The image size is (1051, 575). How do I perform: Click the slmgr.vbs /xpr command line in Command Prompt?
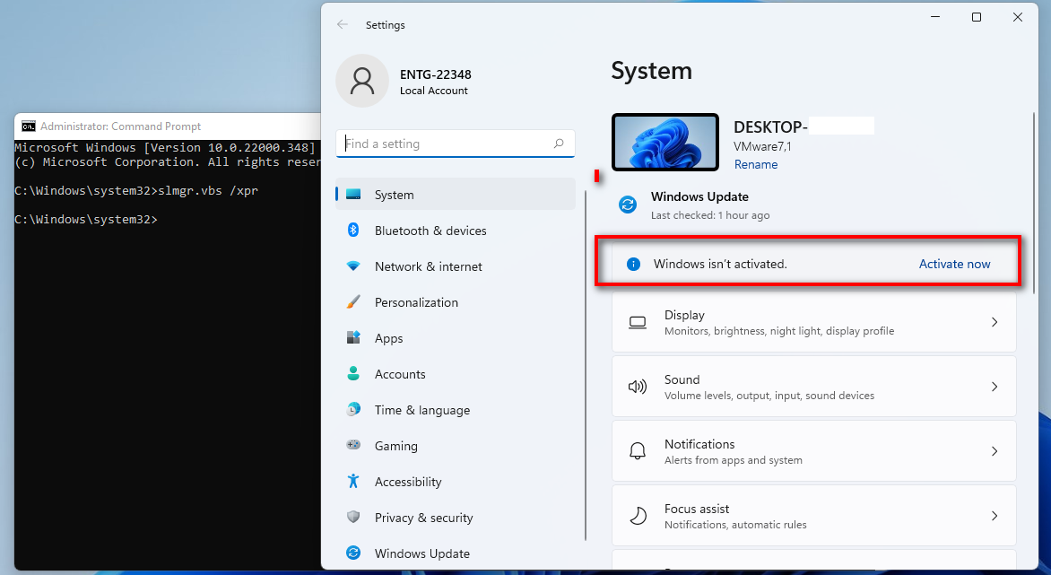tap(136, 190)
